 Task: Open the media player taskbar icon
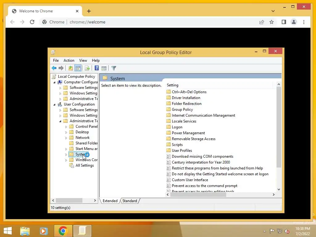pos(44,231)
